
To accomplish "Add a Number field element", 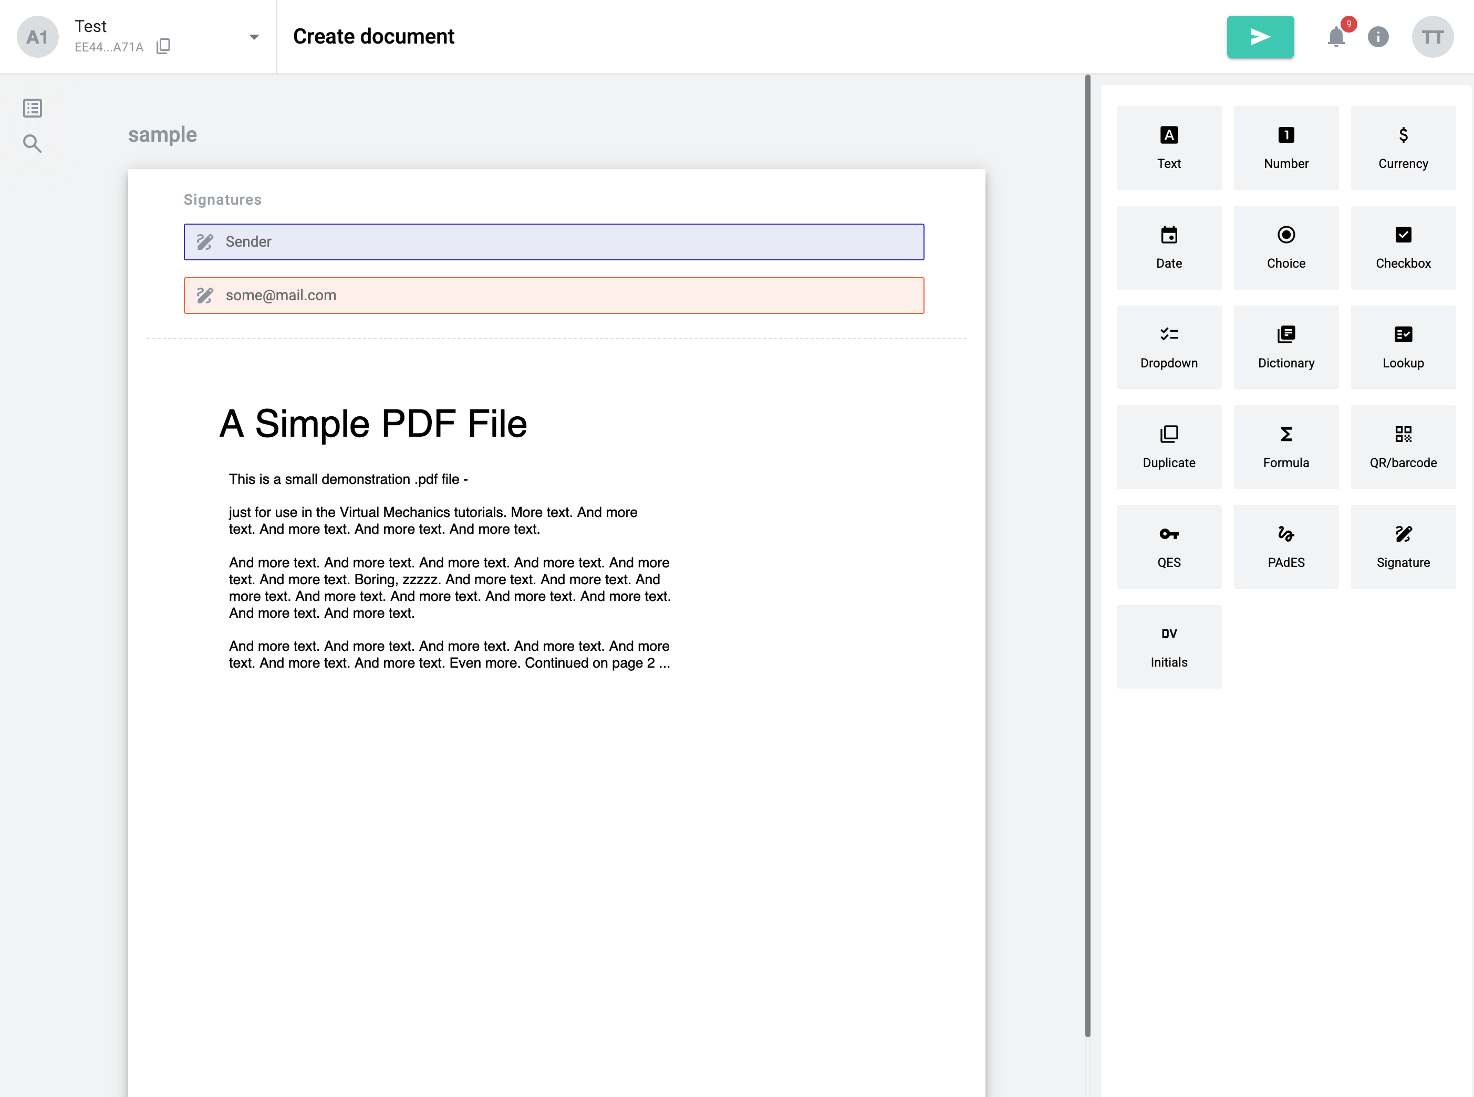I will pyautogui.click(x=1286, y=148).
